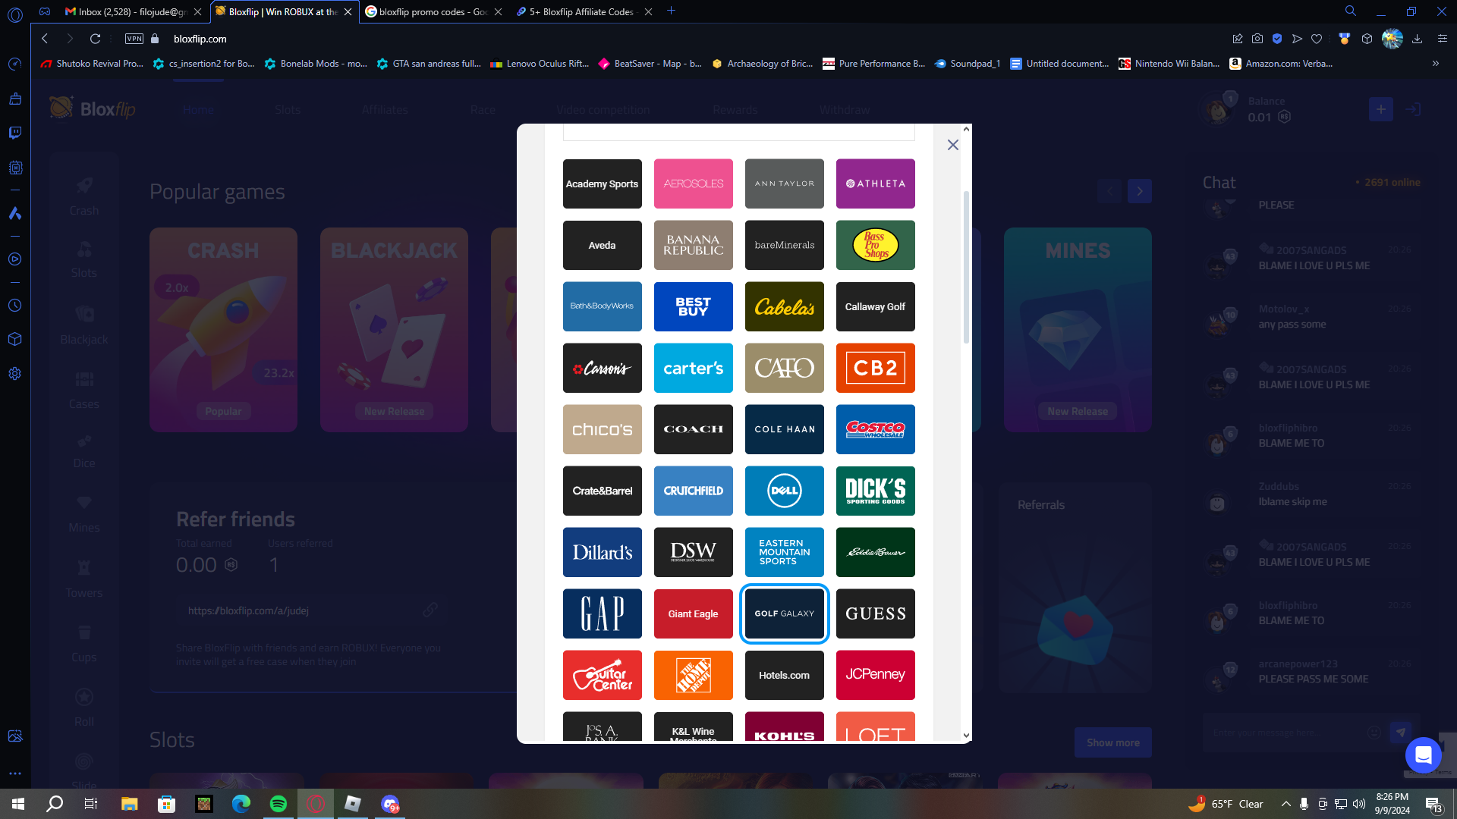Close the gift card selection modal
Viewport: 1457px width, 819px height.
click(953, 145)
